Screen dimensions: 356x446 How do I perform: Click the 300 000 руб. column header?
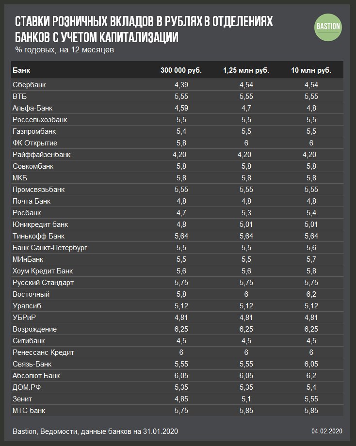point(181,70)
